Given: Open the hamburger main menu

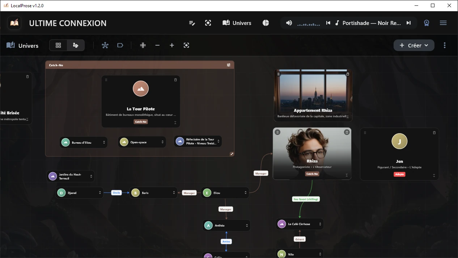Looking at the screenshot, I should click(x=443, y=23).
